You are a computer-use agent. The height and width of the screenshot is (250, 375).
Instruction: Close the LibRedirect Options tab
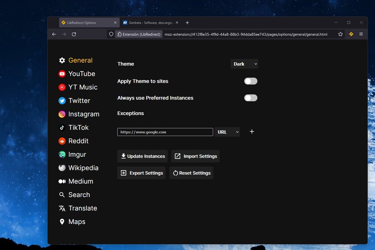115,22
